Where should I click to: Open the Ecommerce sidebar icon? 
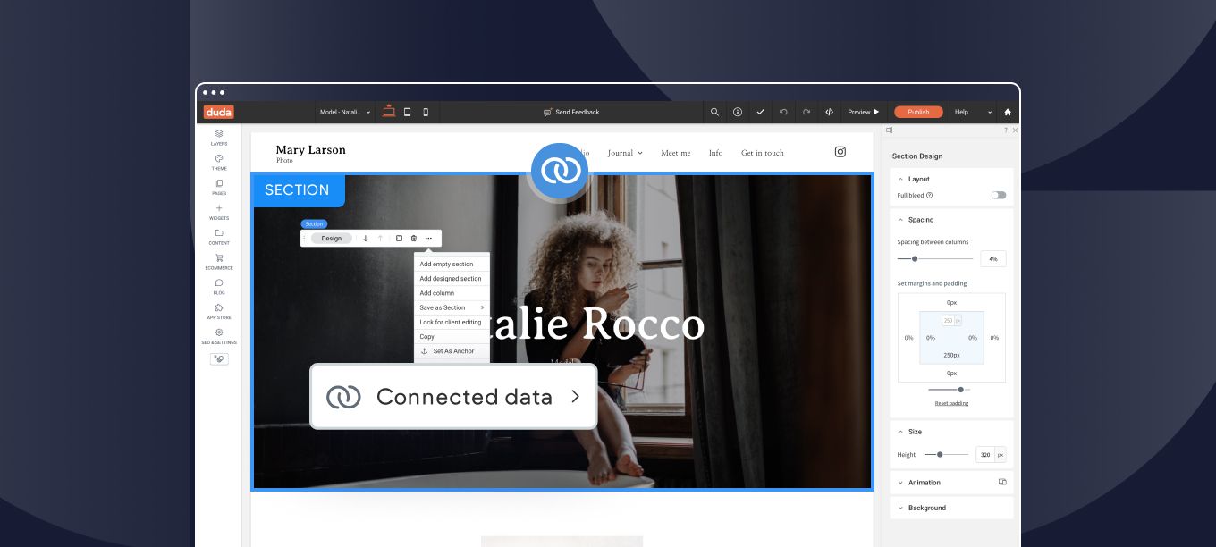pyautogui.click(x=219, y=261)
